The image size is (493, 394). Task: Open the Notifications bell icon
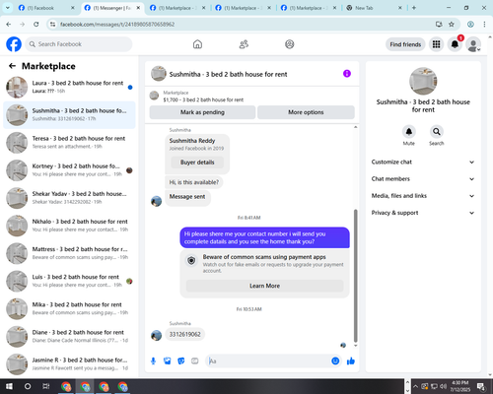point(455,44)
